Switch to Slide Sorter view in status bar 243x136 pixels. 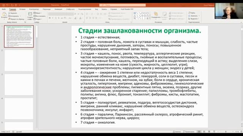point(204,132)
